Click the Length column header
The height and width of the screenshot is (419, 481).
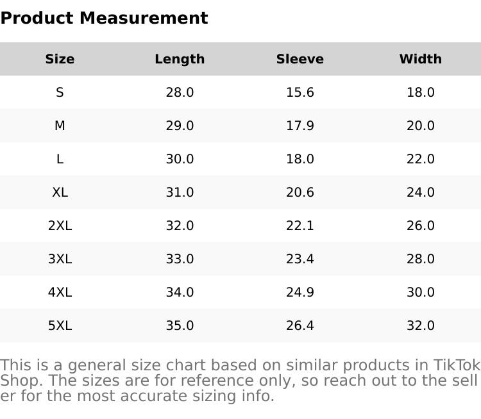(x=180, y=59)
